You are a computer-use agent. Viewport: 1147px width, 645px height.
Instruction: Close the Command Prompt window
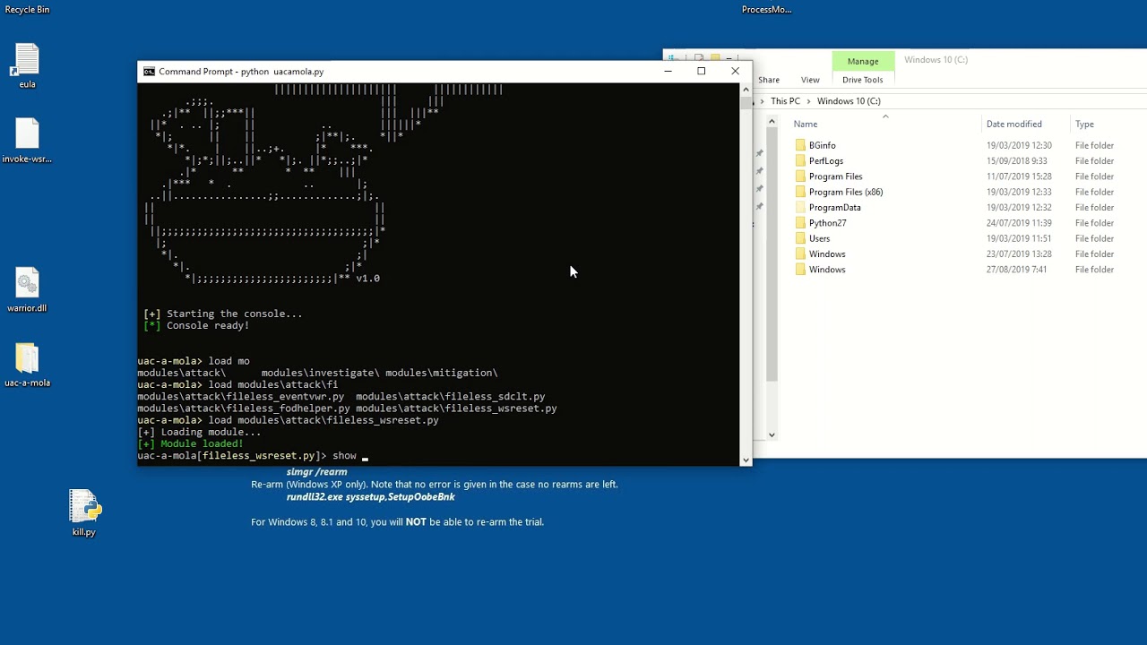[736, 71]
